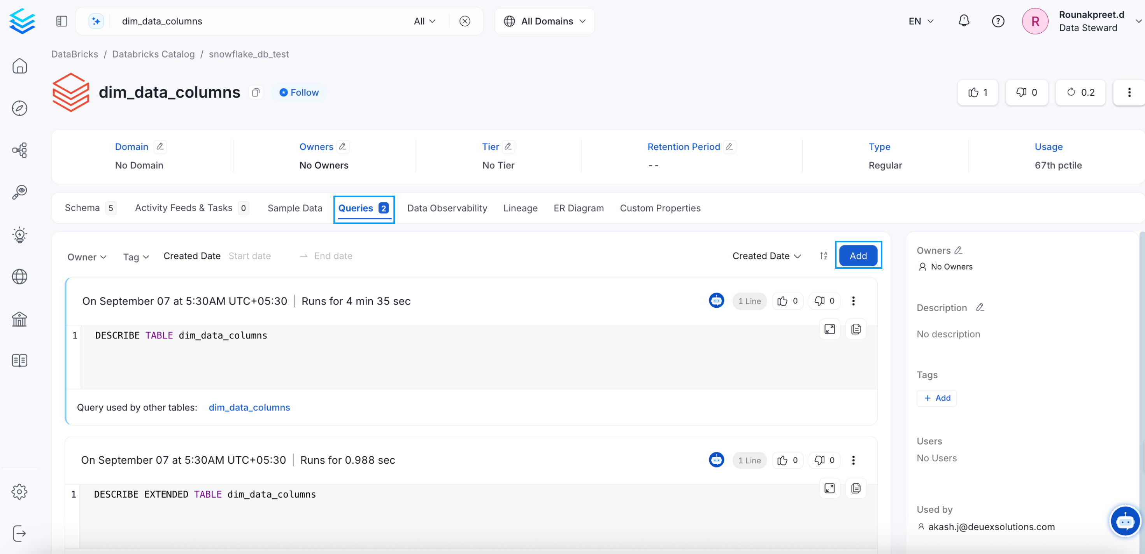Click the notifications bell icon
This screenshot has height=554, width=1145.
click(x=963, y=21)
